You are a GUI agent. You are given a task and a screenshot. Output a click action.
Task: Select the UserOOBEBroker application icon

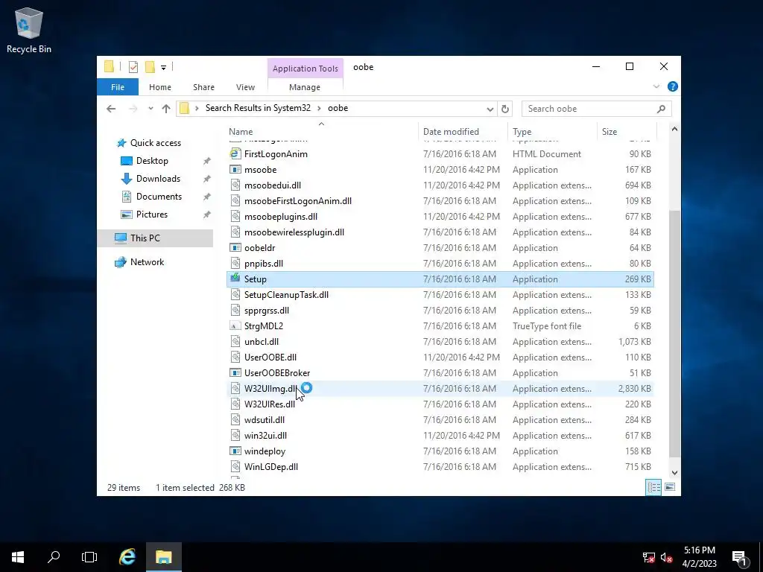235,373
